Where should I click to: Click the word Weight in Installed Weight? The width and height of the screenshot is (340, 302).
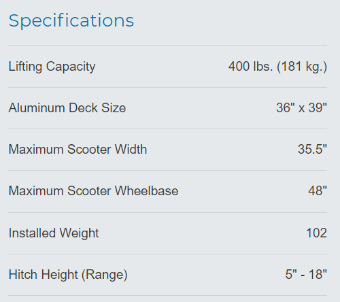click(x=79, y=233)
